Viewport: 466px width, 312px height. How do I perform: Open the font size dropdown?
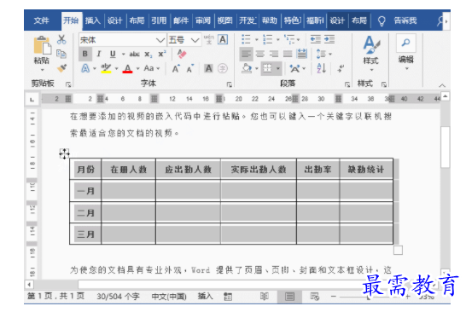195,40
